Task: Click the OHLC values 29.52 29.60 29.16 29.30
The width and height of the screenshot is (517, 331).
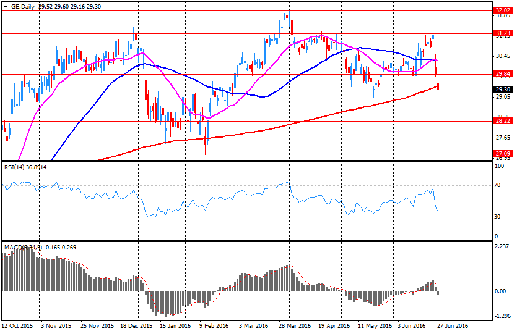Action: (70, 7)
